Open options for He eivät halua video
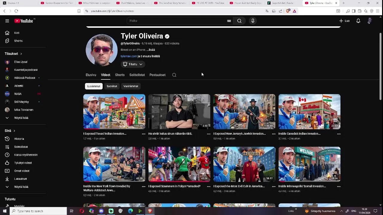 tap(209, 134)
